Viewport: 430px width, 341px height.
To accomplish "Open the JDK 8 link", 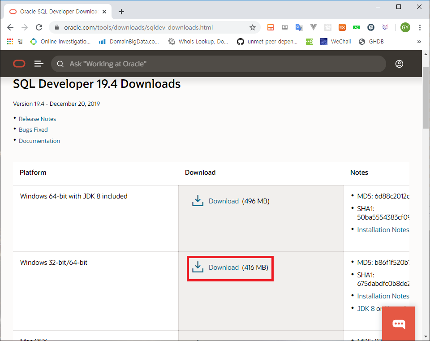I will (366, 309).
